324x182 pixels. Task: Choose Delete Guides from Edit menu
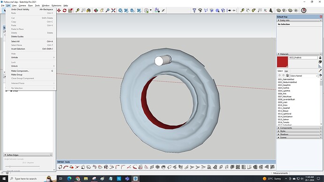click(x=31, y=37)
